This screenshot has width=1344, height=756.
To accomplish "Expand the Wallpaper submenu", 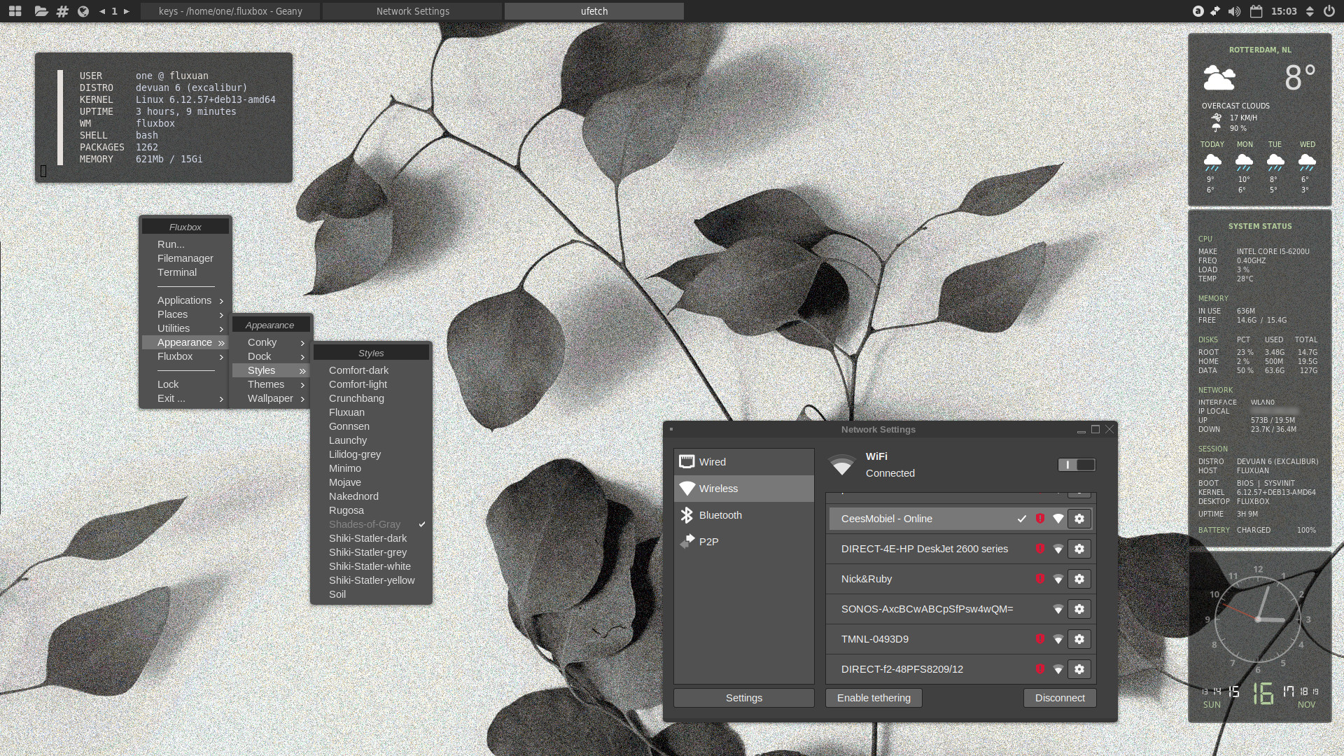I will tap(270, 398).
